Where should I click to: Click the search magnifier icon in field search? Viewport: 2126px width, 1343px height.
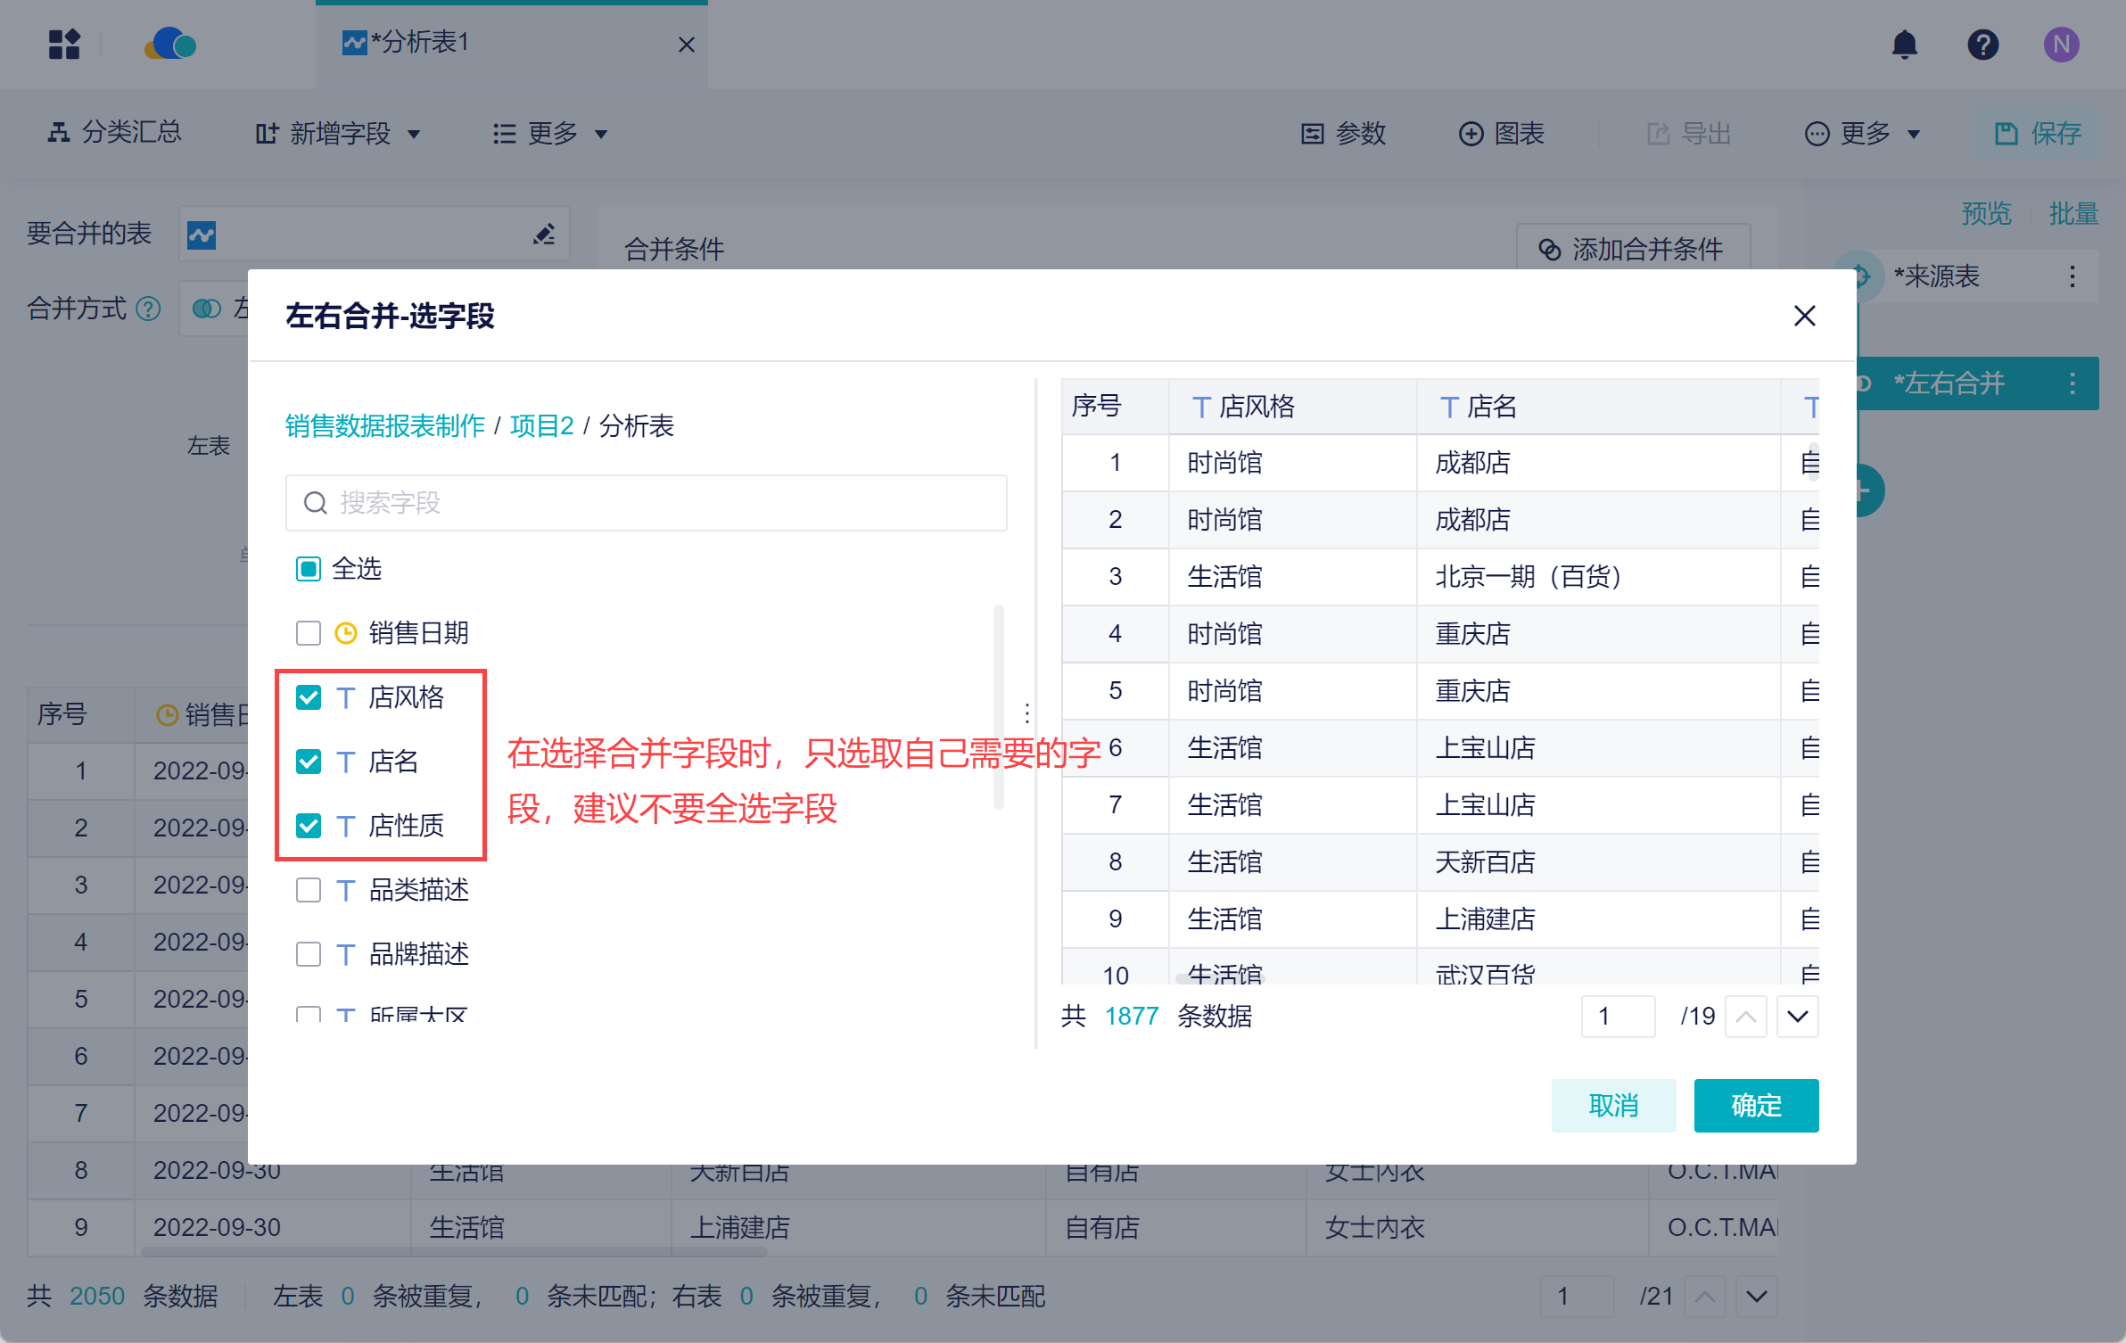click(315, 503)
